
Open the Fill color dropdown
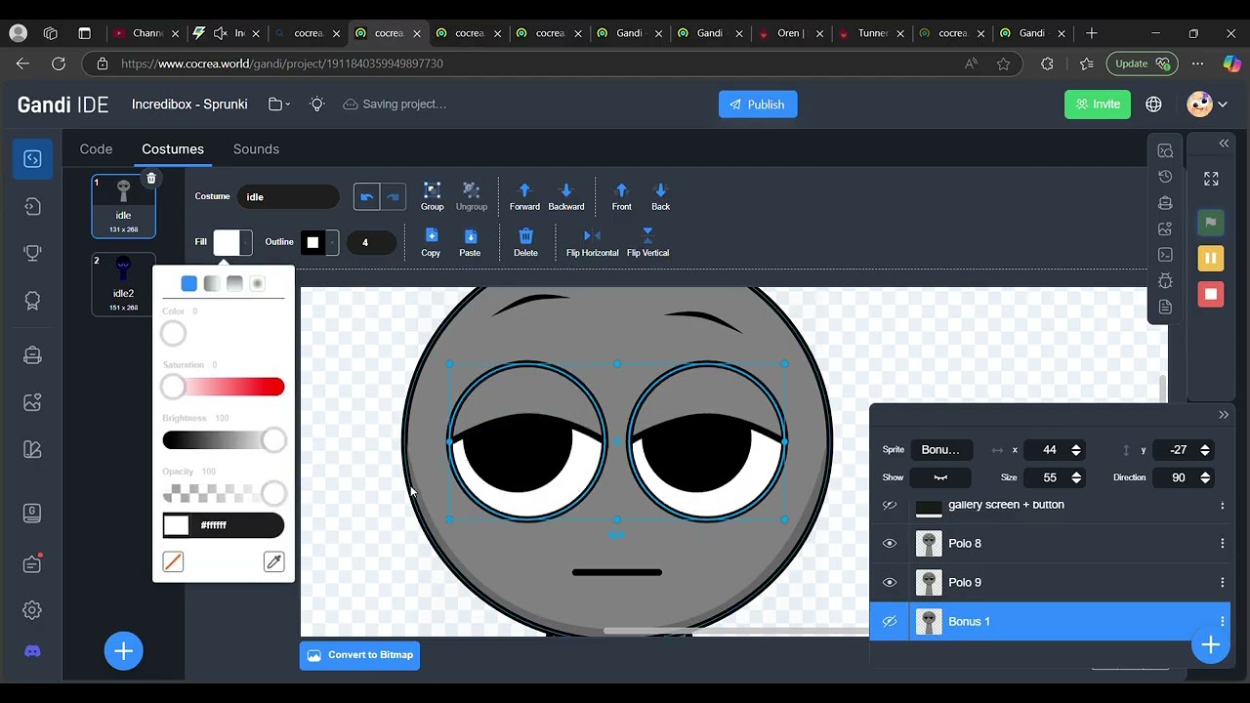click(x=232, y=242)
